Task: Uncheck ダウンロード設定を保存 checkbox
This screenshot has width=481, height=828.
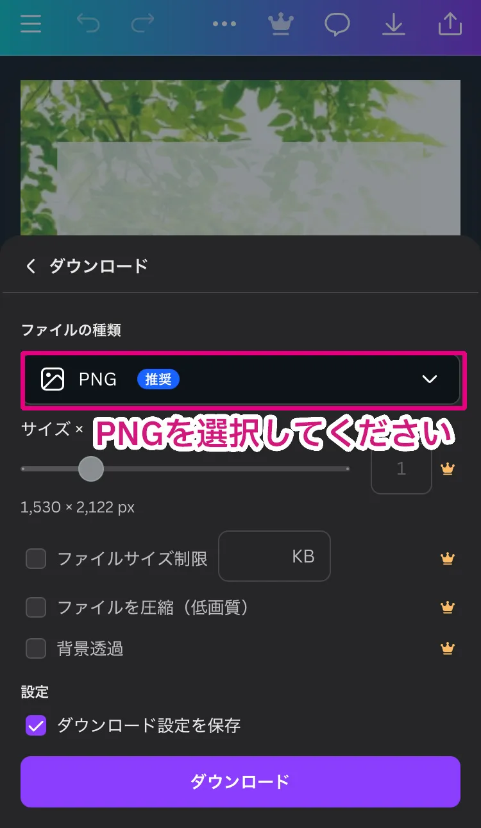Action: [x=36, y=726]
